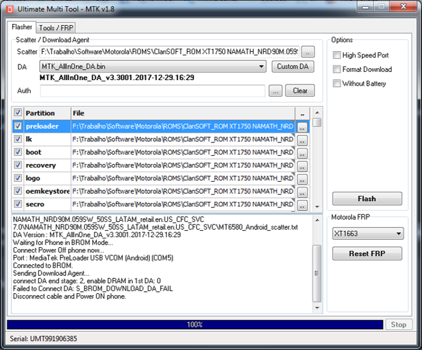Select the logo partition name
This screenshot has height=350, width=422.
point(33,178)
